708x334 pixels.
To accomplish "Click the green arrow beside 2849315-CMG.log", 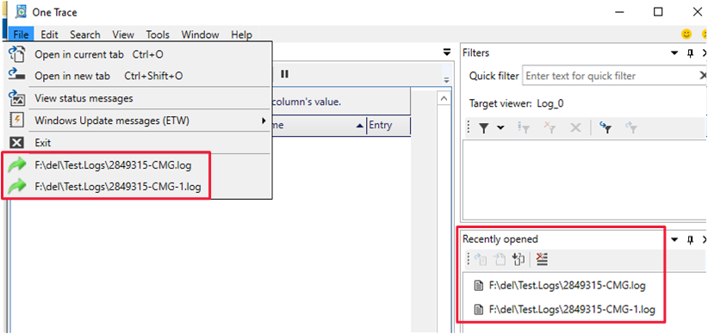I will pos(17,165).
